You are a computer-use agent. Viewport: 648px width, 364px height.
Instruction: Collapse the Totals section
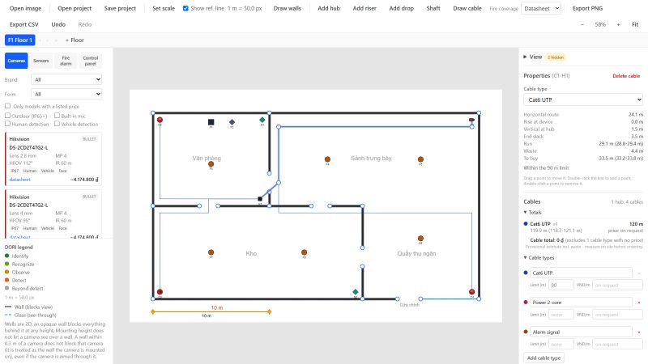pyautogui.click(x=532, y=213)
